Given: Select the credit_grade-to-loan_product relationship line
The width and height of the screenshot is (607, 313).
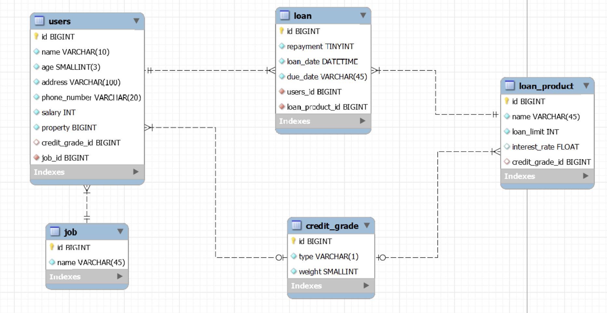Looking at the screenshot, I should [438, 204].
